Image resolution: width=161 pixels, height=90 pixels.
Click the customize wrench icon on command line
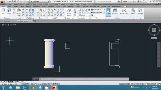37,79
